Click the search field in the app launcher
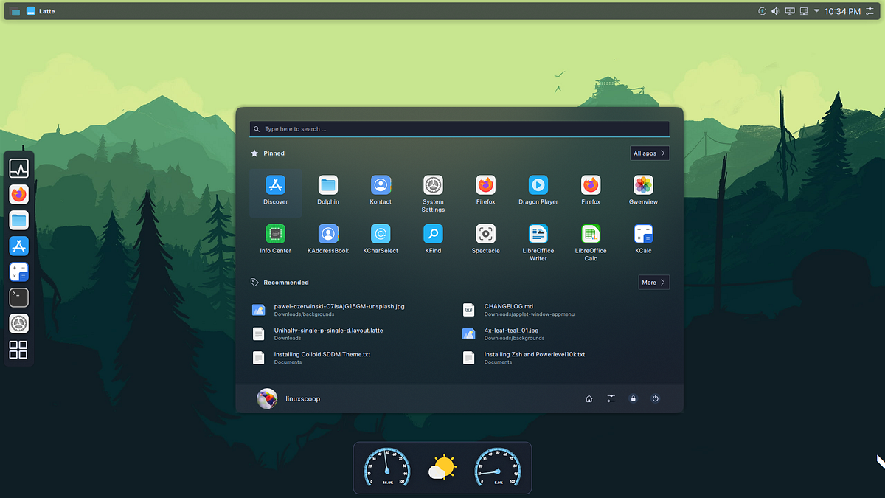 (x=459, y=128)
